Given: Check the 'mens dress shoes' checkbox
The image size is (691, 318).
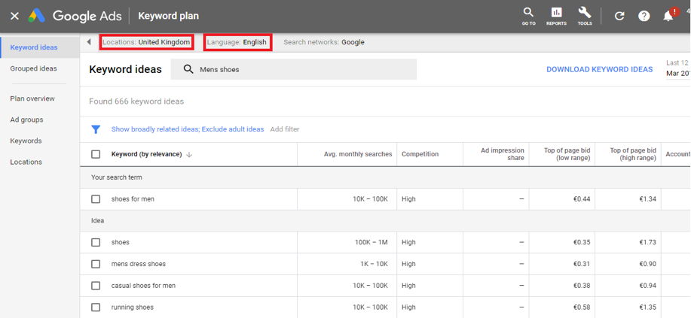Looking at the screenshot, I should coord(96,264).
